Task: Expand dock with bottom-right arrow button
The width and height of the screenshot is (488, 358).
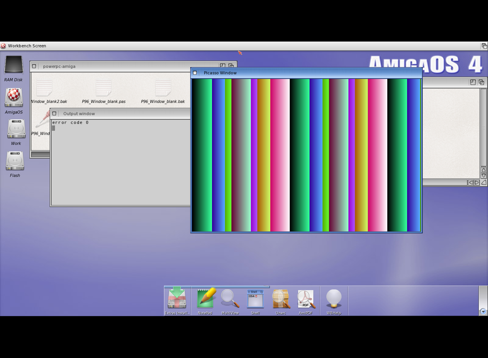Action: (483, 311)
